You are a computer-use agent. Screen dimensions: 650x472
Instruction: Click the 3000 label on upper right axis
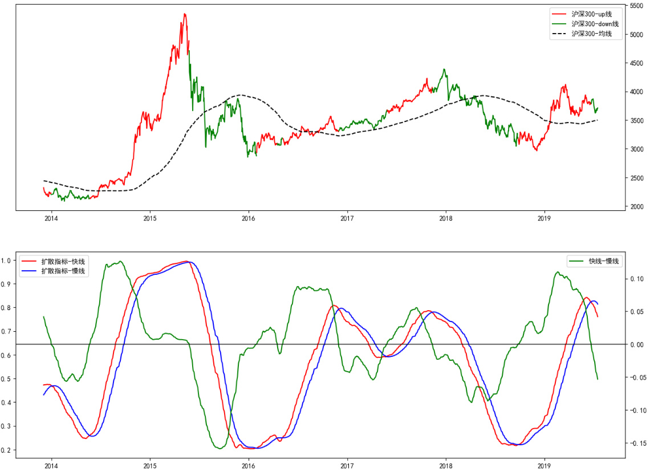coord(637,149)
